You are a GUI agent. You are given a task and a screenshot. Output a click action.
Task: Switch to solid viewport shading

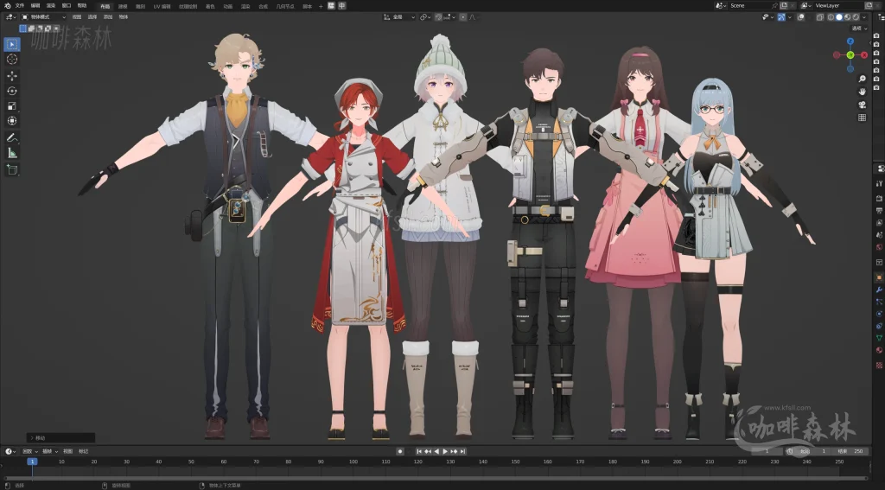tap(839, 17)
